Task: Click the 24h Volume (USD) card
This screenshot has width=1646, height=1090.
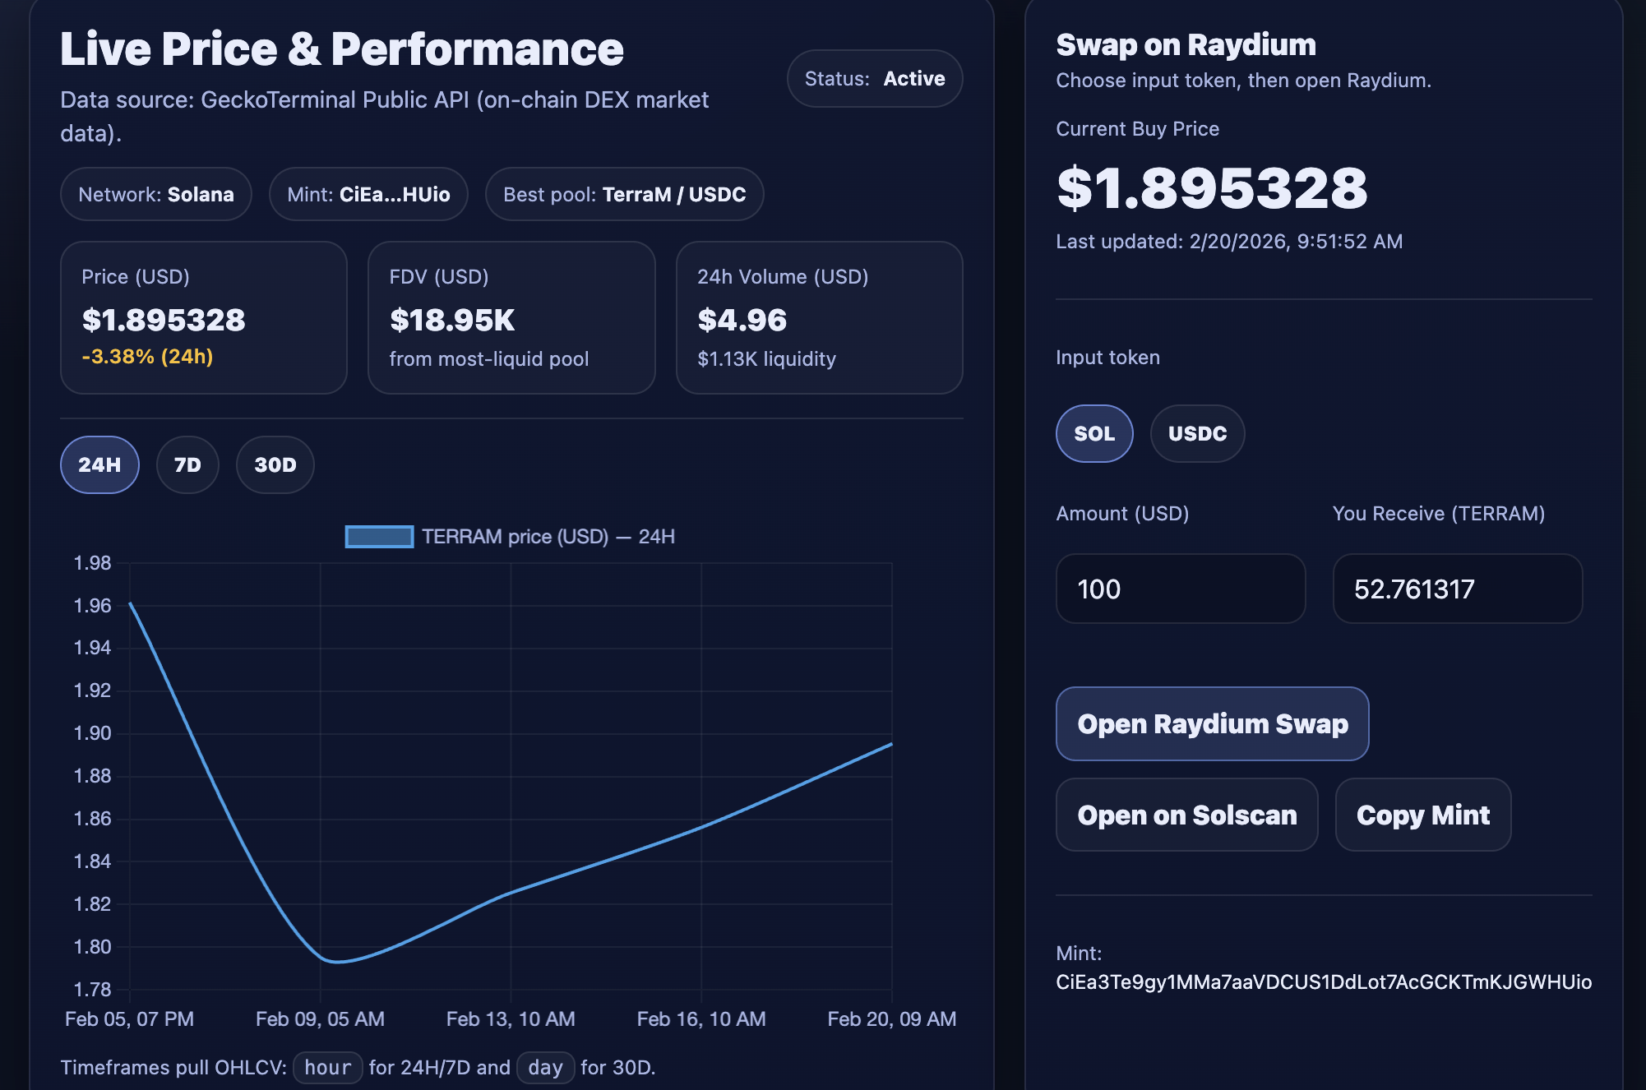Action: click(819, 317)
